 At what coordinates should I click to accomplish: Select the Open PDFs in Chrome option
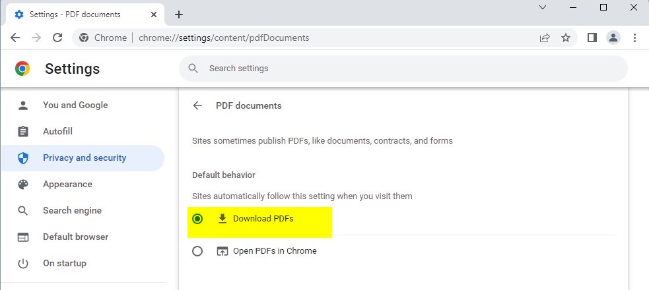pyautogui.click(x=197, y=250)
